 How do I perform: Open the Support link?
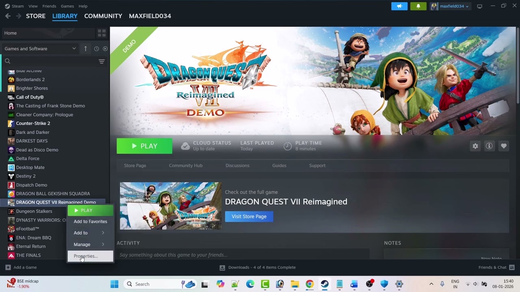click(x=317, y=165)
